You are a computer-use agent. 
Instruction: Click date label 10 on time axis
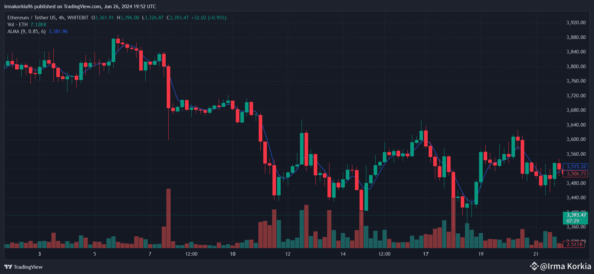(x=232, y=254)
